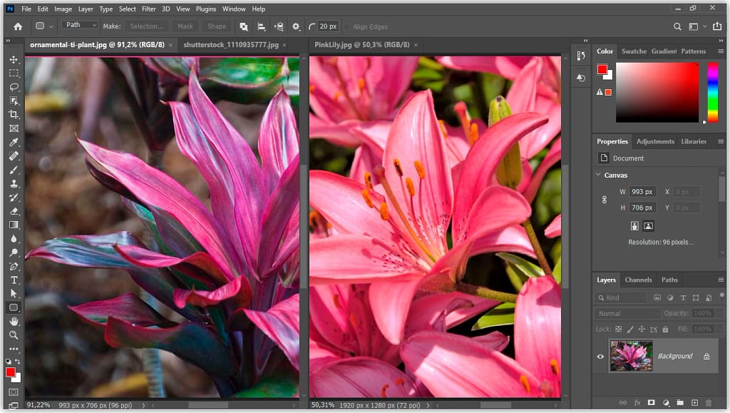Toggle the Align Edges checkbox
The width and height of the screenshot is (730, 413).
tap(347, 26)
